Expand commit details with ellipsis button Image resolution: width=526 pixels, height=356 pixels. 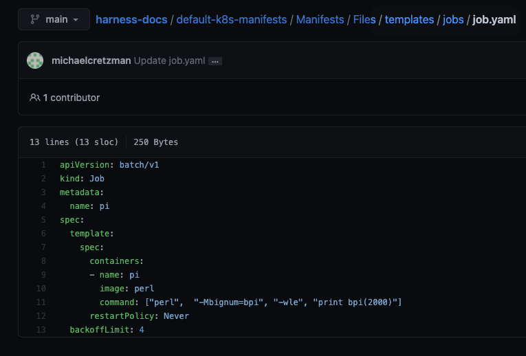pos(215,61)
